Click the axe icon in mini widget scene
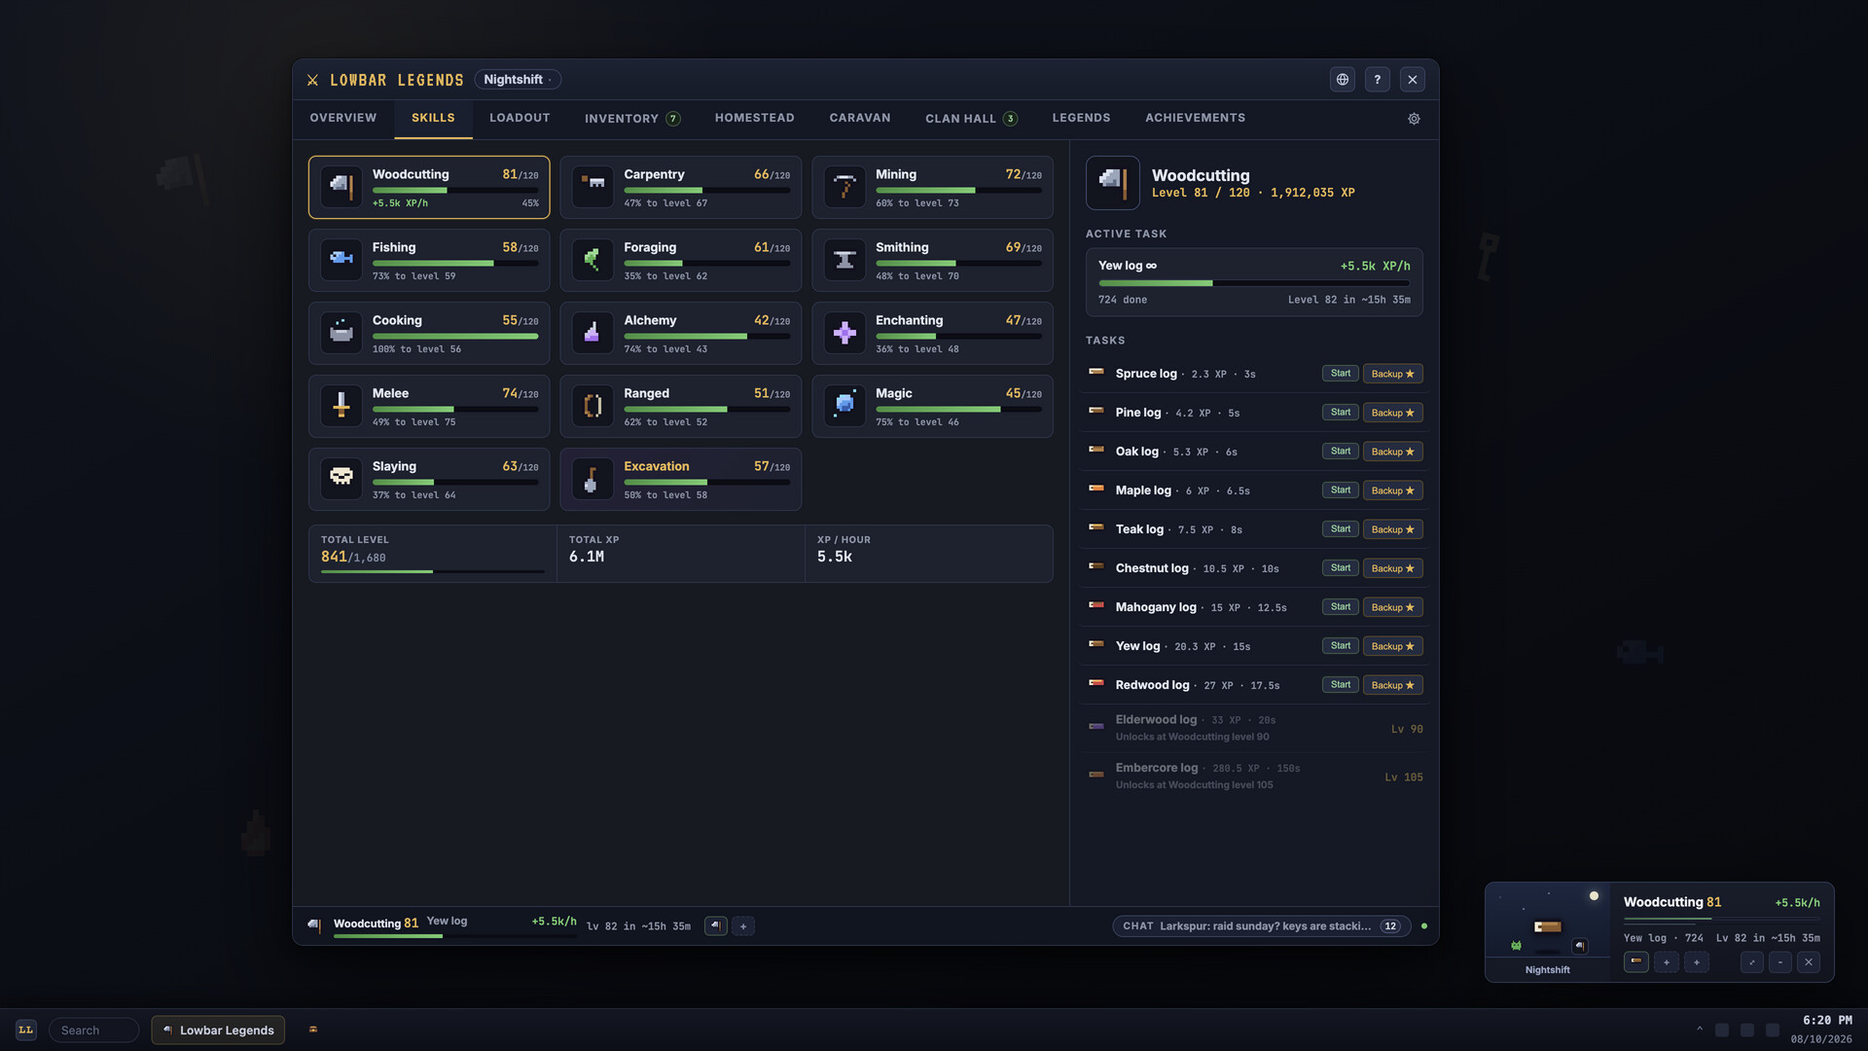 (1580, 946)
